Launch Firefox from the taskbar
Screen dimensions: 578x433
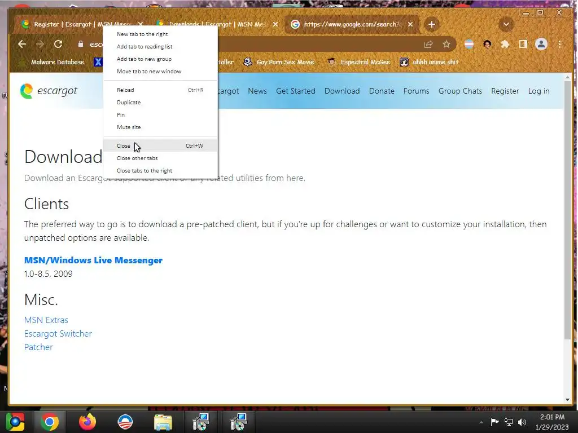87,422
